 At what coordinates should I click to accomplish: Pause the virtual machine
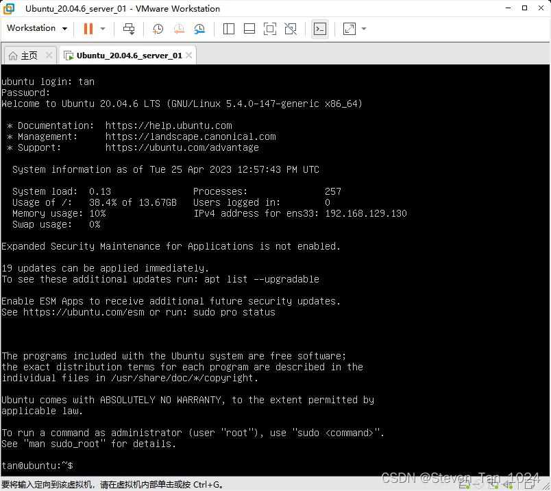point(88,29)
